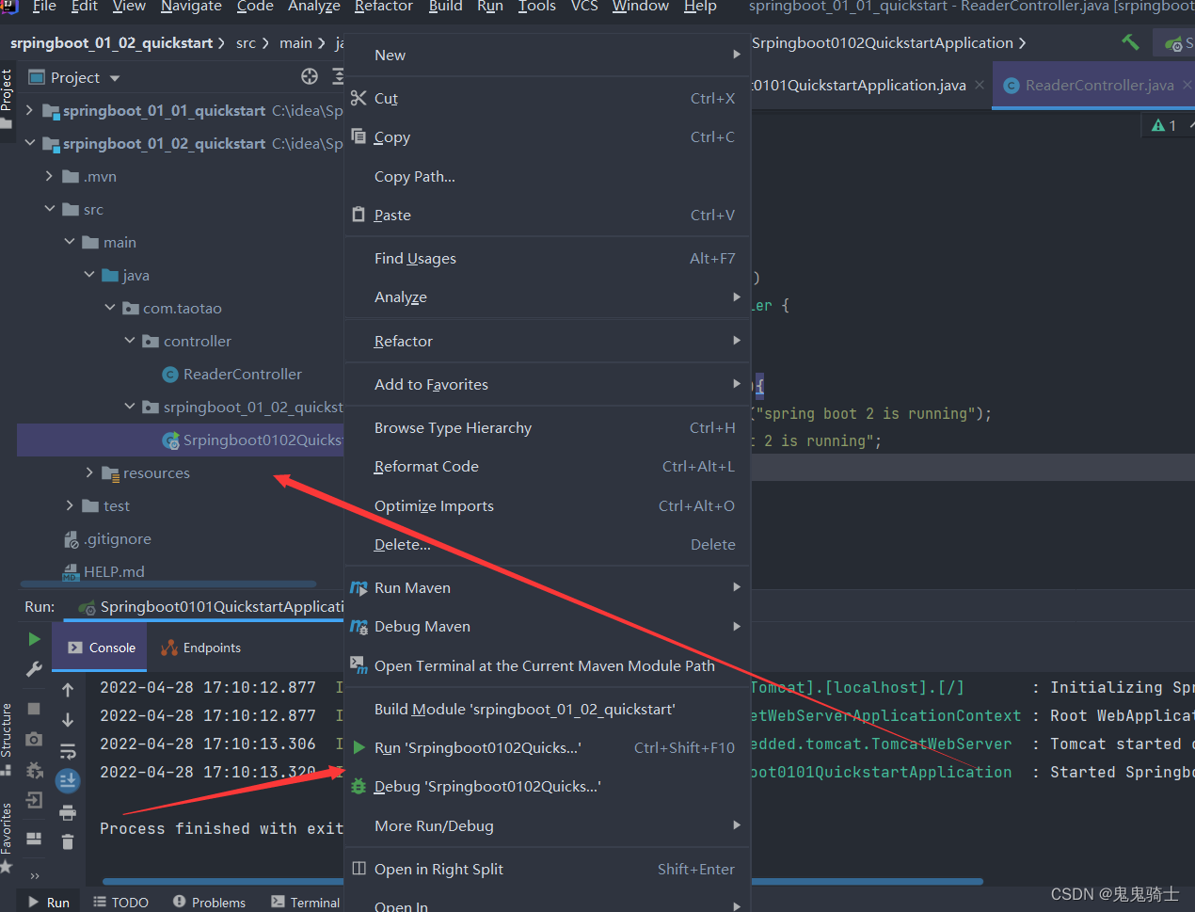Image resolution: width=1195 pixels, height=912 pixels.
Task: Collapse the controller package
Action: (x=130, y=341)
